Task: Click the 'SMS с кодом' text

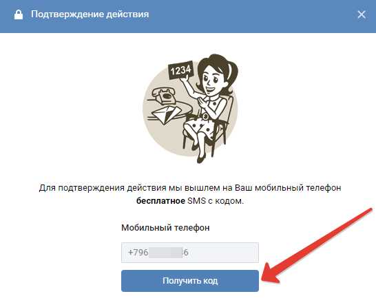Action: pos(216,201)
